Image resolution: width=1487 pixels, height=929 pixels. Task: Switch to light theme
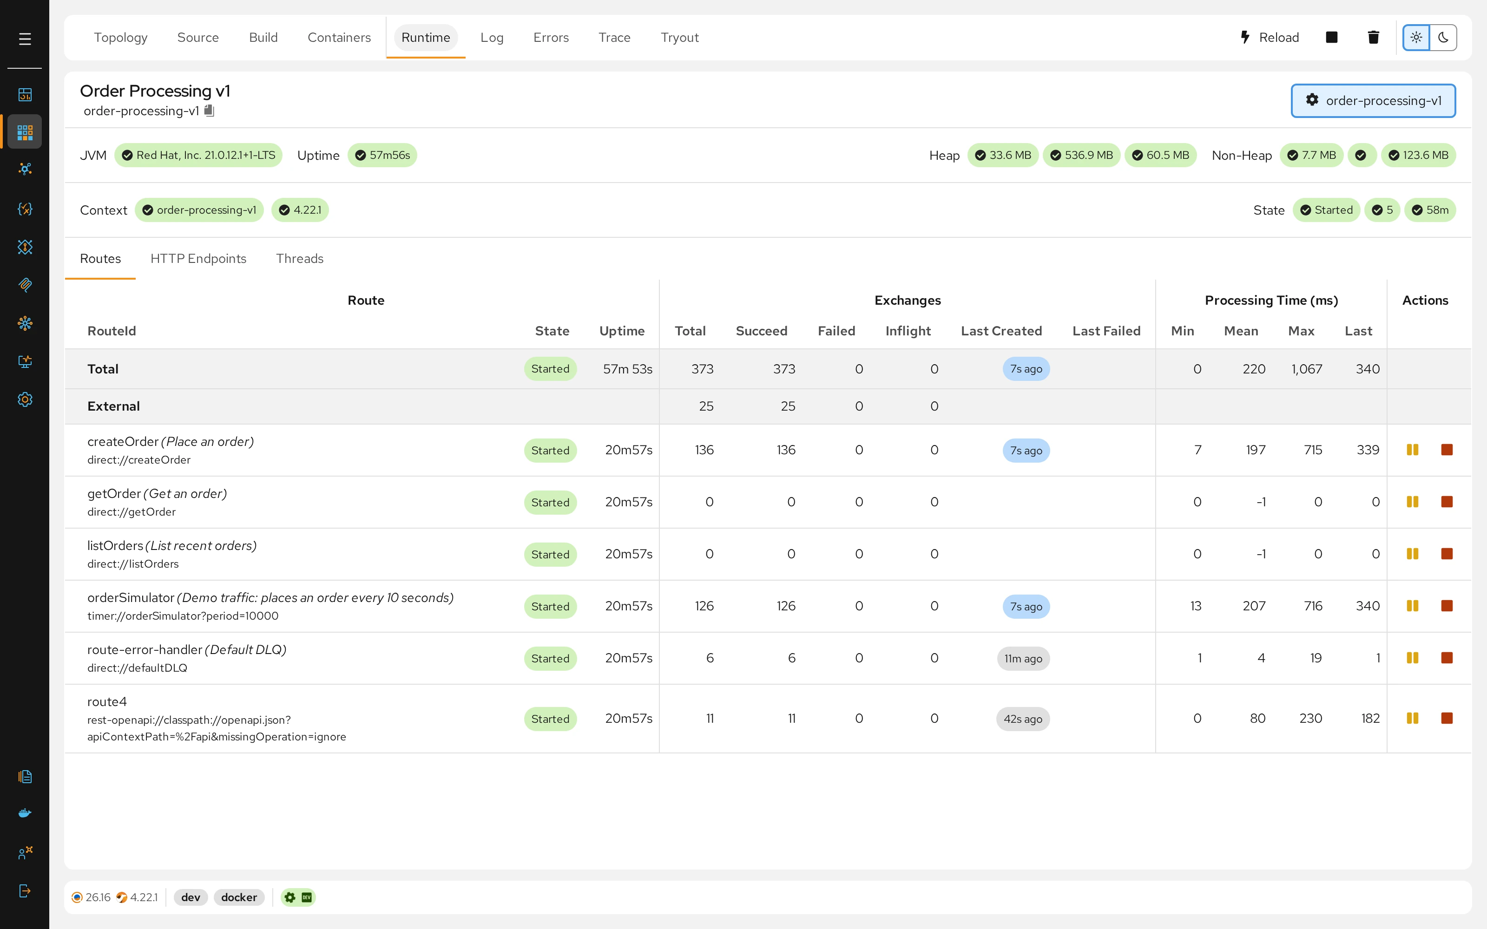(1416, 38)
